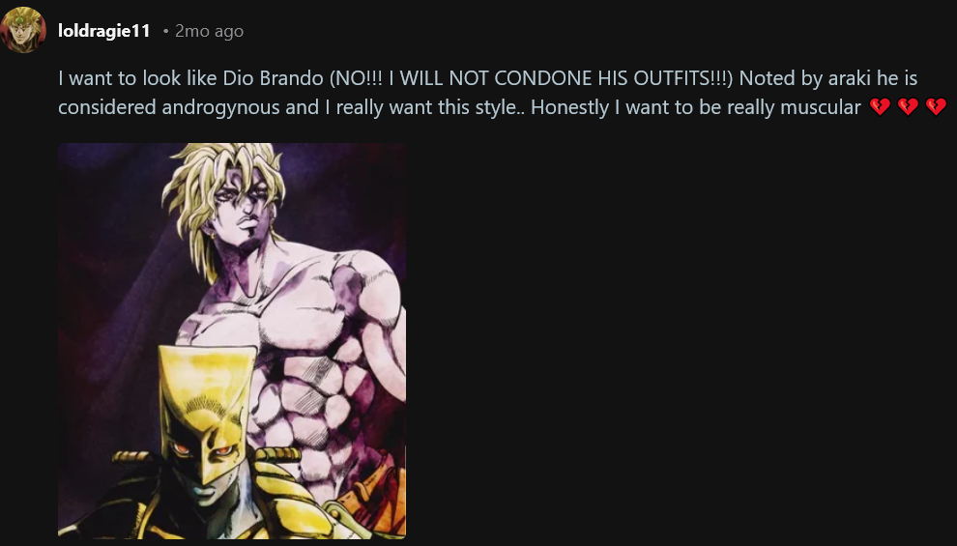Click the loldragie11 username

click(x=103, y=31)
